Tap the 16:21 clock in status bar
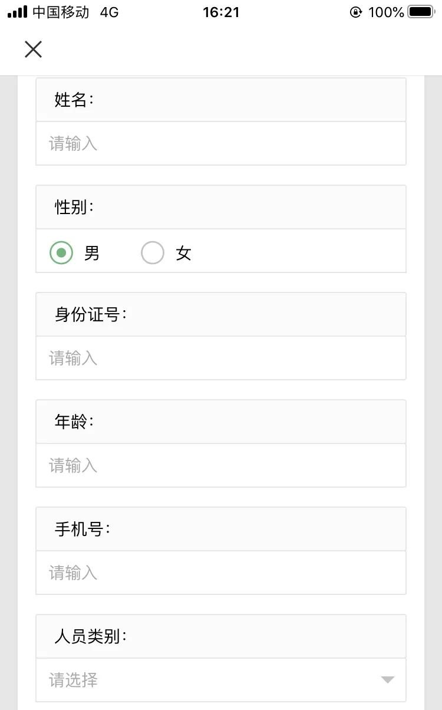 pyautogui.click(x=221, y=12)
